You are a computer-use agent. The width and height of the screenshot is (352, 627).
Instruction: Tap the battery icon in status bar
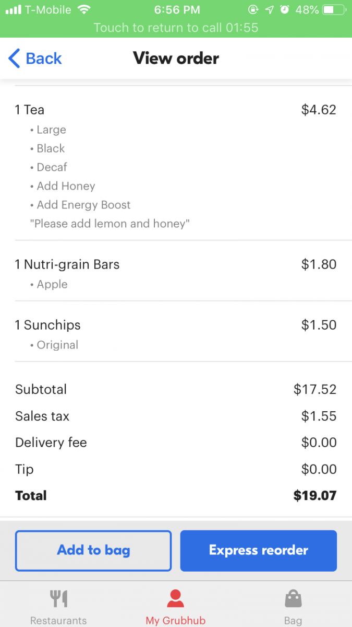(335, 10)
